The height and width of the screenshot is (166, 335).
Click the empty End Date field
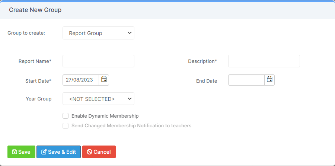[x=246, y=80]
